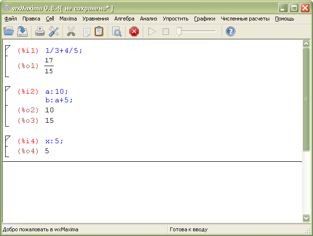This screenshot has height=236, width=313.
Task: Click the (%i4) input label
Action: click(28, 141)
